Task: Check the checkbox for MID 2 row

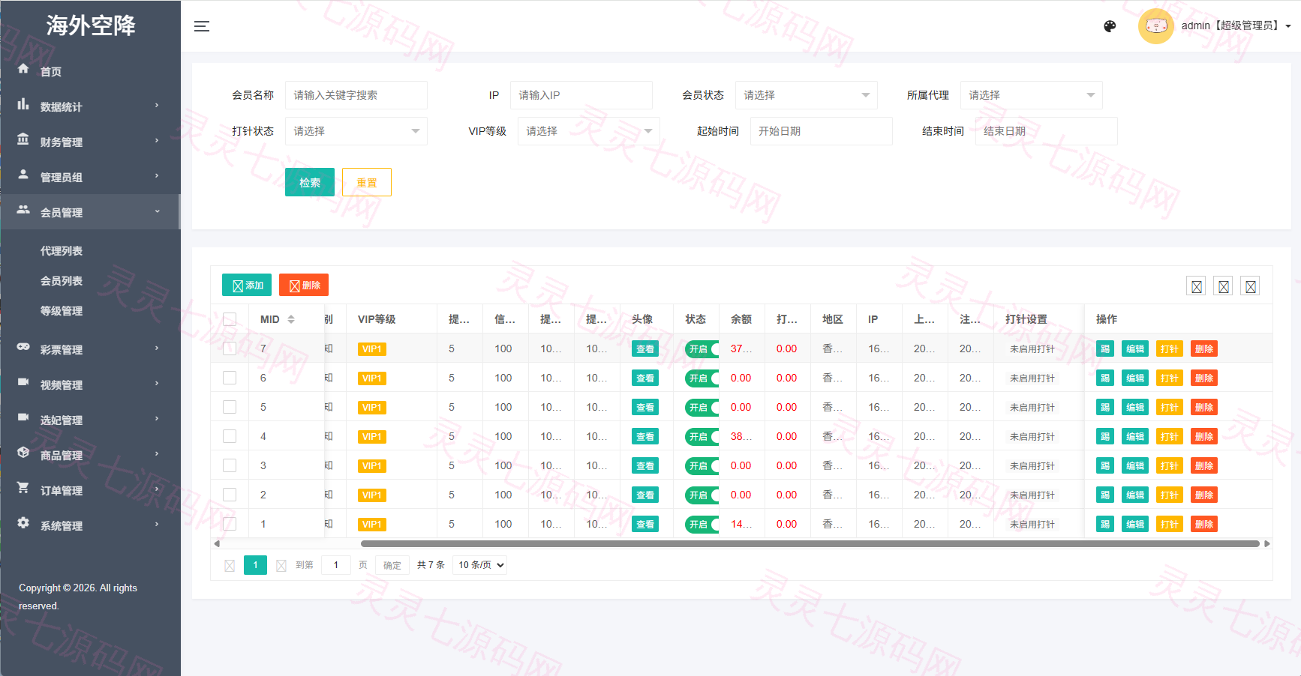Action: pos(230,495)
